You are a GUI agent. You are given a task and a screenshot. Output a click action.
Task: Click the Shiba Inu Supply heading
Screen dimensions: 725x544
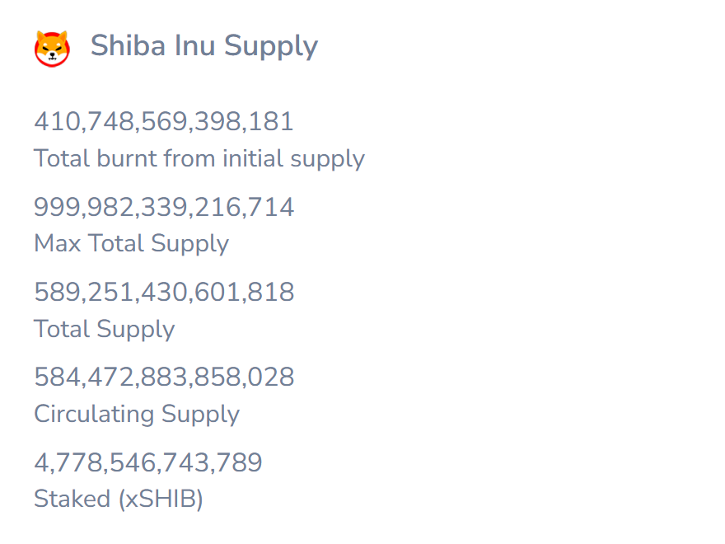[204, 47]
